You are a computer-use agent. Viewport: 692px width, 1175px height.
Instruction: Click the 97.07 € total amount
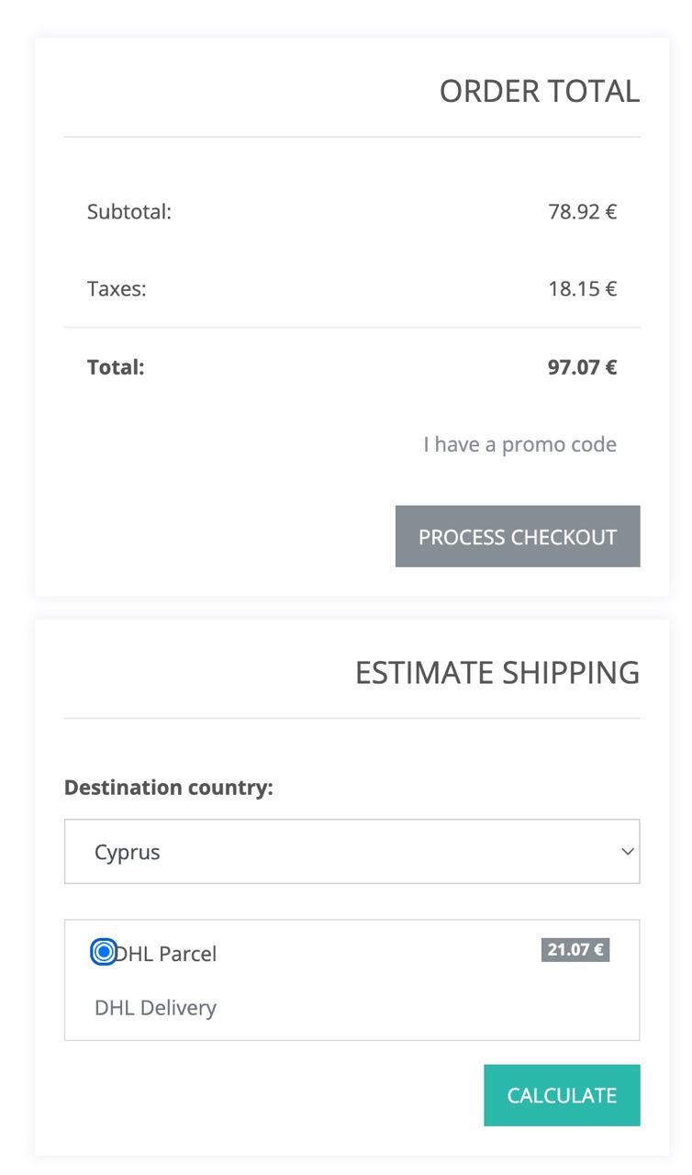tap(582, 368)
